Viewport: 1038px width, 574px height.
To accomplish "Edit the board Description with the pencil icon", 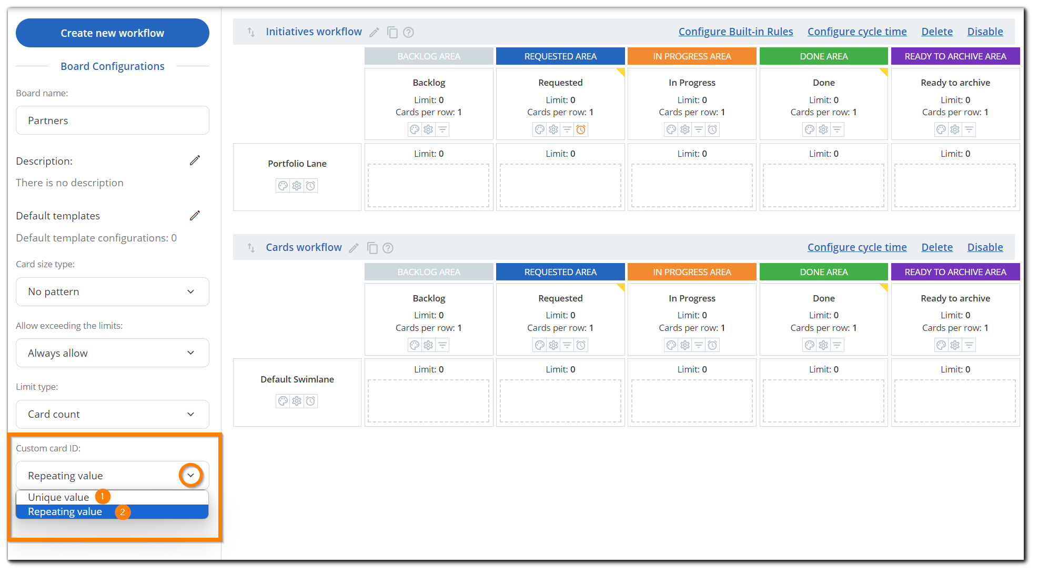I will coord(195,160).
